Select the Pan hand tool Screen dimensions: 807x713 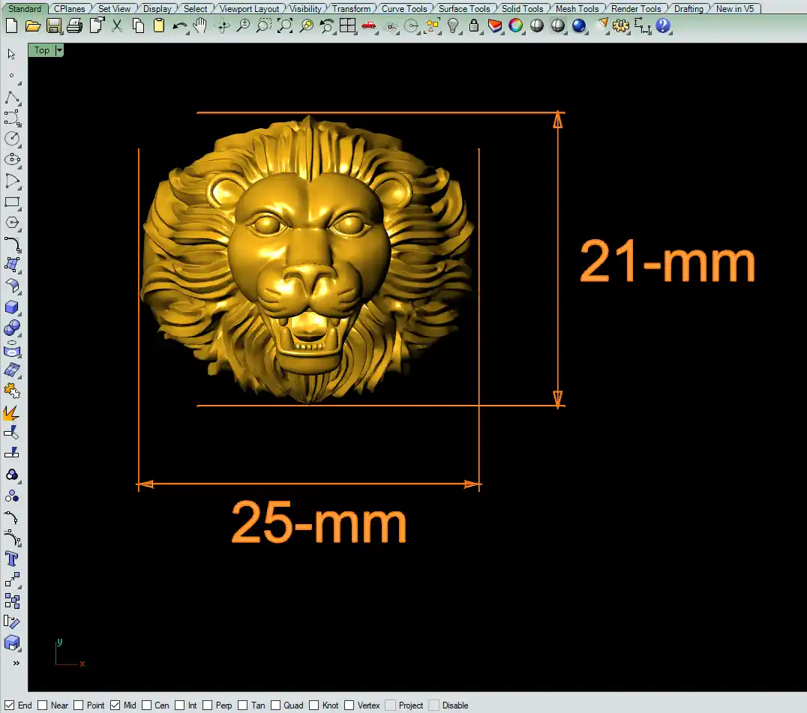(199, 25)
